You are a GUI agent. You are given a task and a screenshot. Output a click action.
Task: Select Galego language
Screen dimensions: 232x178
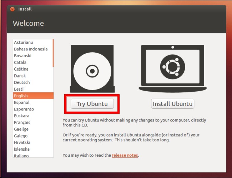pos(33,136)
